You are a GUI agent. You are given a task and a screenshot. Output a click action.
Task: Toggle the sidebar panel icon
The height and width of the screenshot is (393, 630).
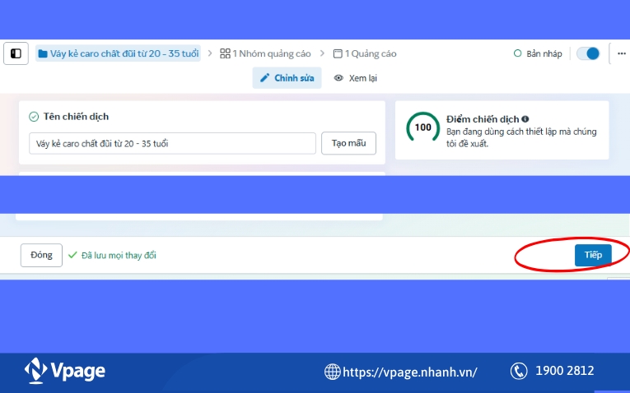click(x=16, y=53)
